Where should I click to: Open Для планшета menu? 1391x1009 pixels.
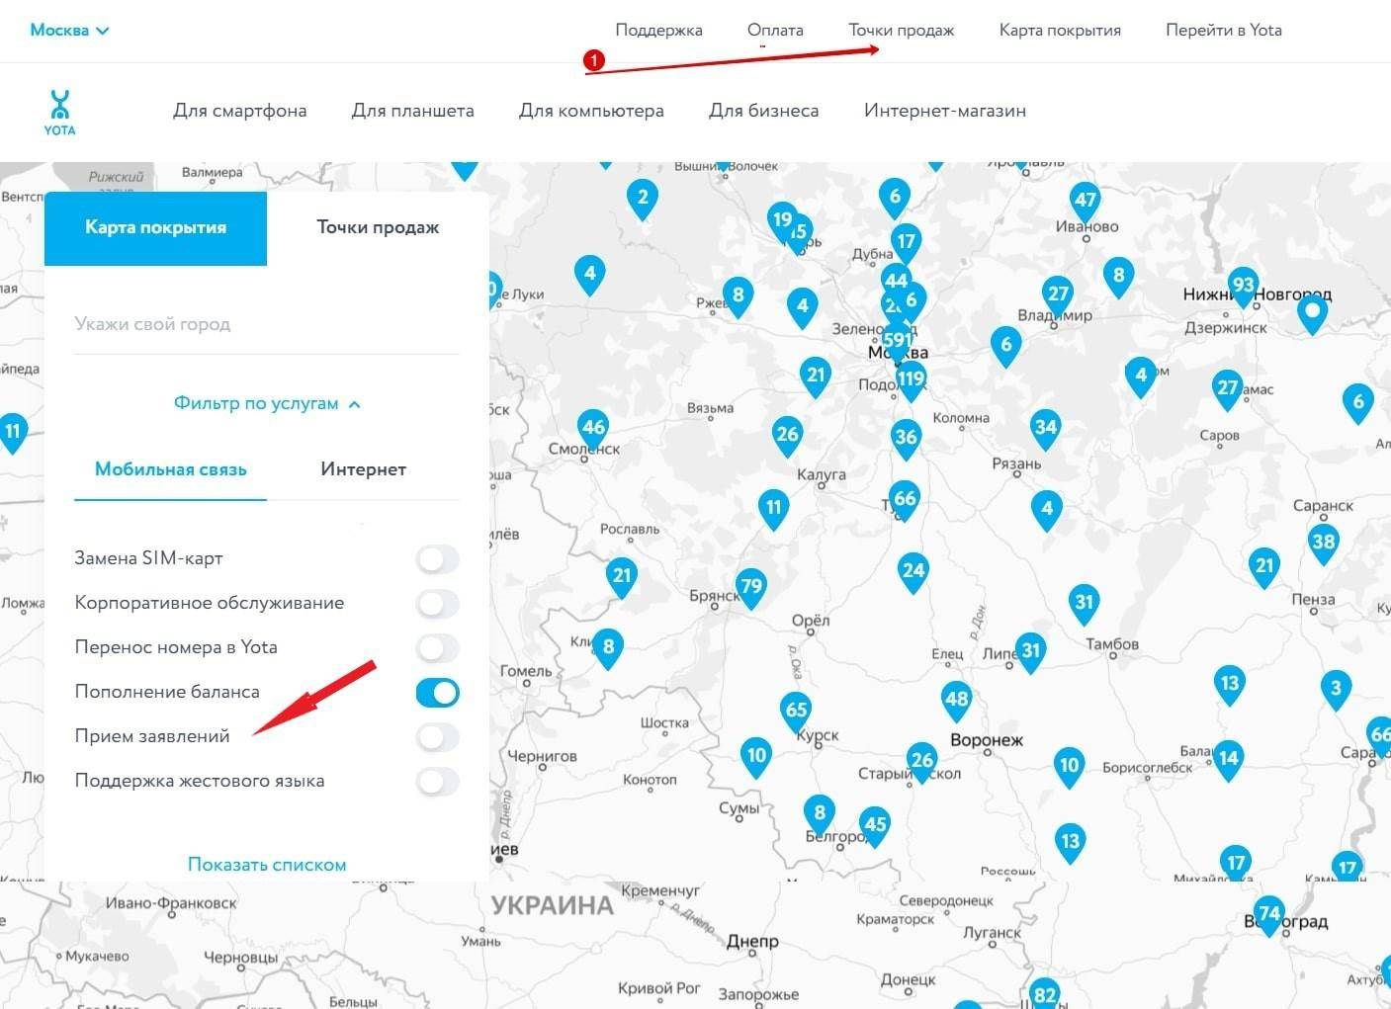click(x=412, y=111)
